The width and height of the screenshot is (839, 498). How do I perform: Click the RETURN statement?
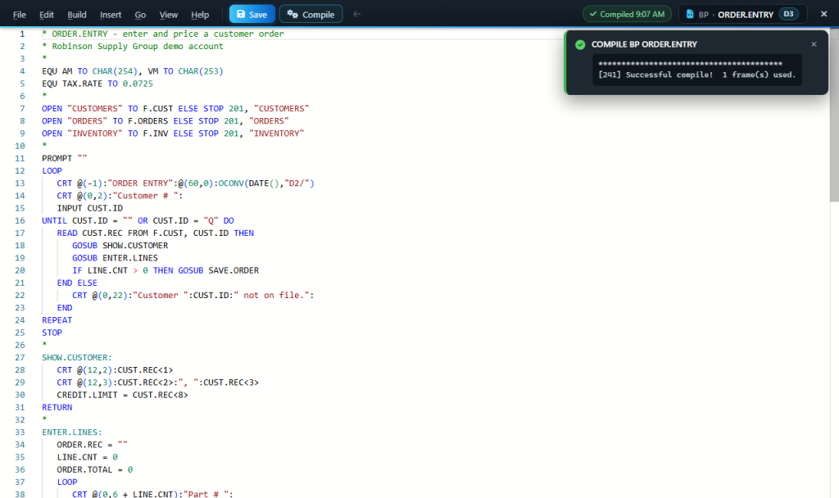pyautogui.click(x=57, y=408)
